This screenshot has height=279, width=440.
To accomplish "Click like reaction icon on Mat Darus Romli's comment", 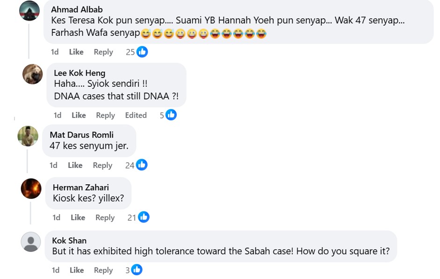I will pos(142,165).
